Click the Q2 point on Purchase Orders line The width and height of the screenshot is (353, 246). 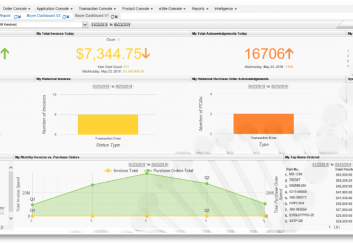click(x=207, y=183)
